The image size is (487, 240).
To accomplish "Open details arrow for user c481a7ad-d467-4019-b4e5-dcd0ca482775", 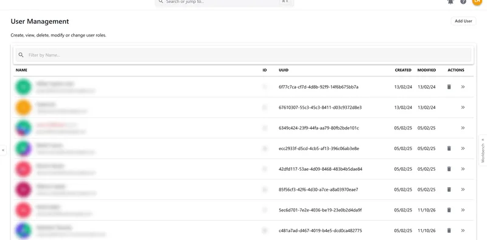I will point(463,230).
